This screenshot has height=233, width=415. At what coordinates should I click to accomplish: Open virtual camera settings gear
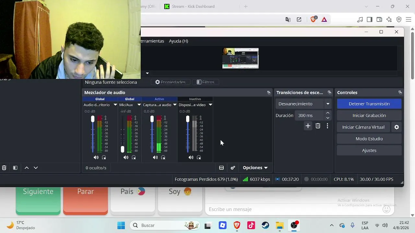click(x=397, y=127)
